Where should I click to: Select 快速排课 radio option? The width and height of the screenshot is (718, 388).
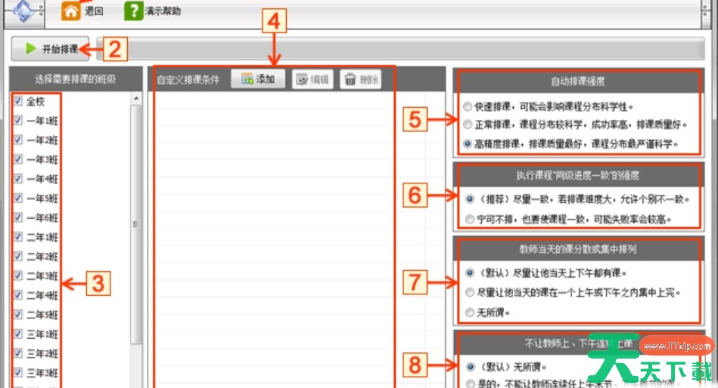pyautogui.click(x=469, y=106)
